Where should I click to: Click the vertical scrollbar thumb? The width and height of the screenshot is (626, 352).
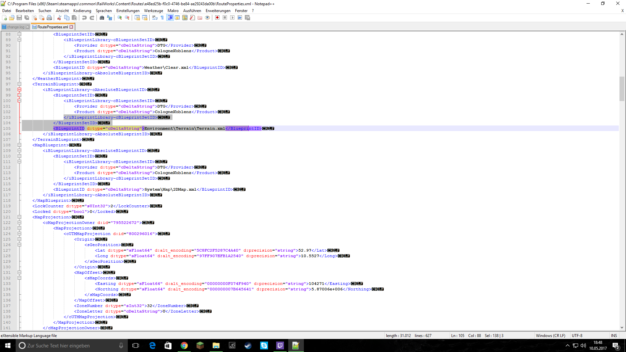tap(622, 89)
